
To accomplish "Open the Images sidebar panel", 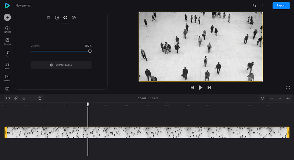I will (x=7, y=90).
